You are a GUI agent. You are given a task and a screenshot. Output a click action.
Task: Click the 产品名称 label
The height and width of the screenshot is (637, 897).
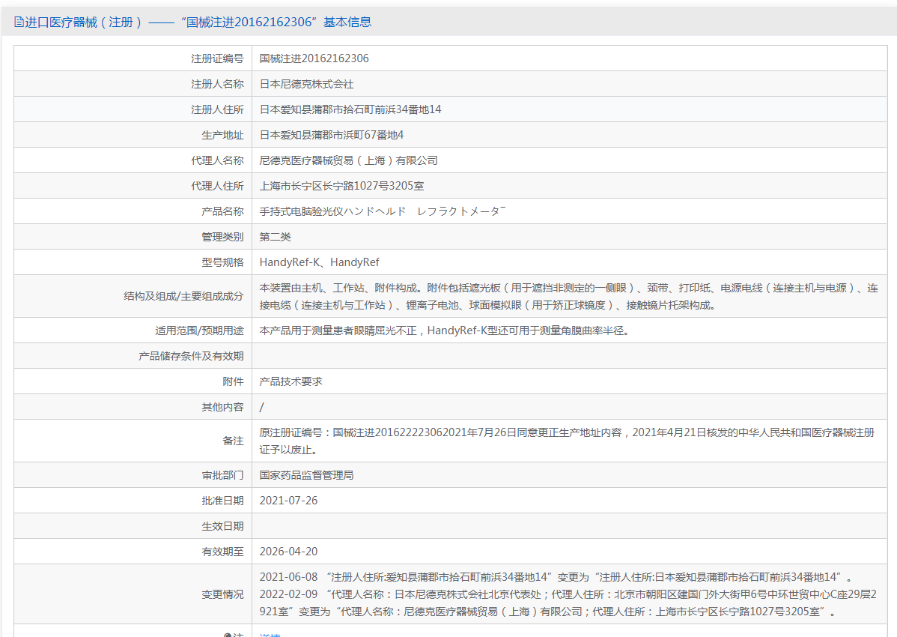222,211
